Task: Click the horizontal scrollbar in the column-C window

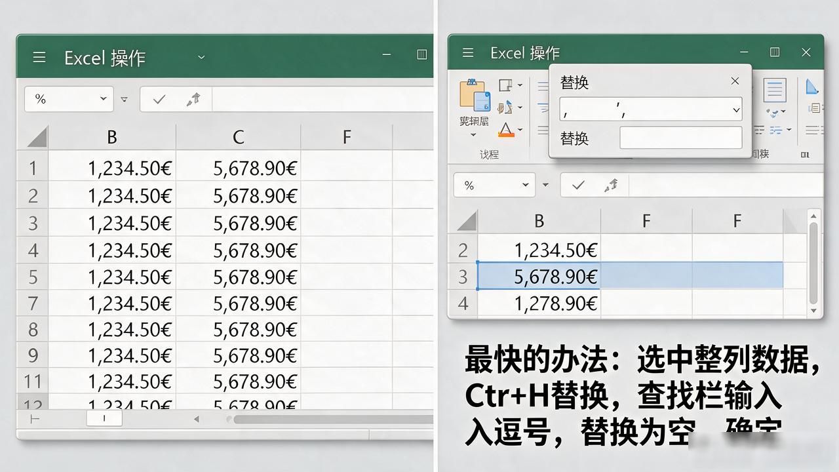Action: click(x=333, y=419)
